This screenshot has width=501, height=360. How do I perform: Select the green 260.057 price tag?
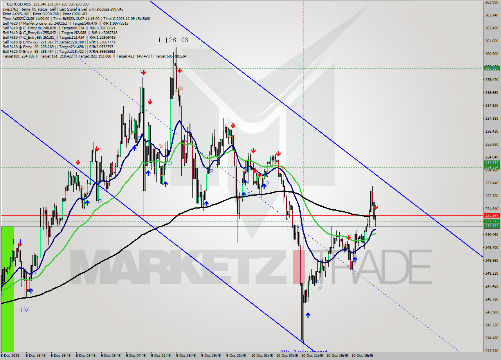pyautogui.click(x=492, y=68)
